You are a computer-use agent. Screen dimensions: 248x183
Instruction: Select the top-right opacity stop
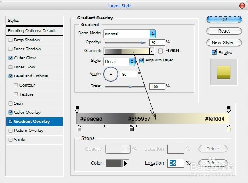pyautogui.click(x=229, y=108)
